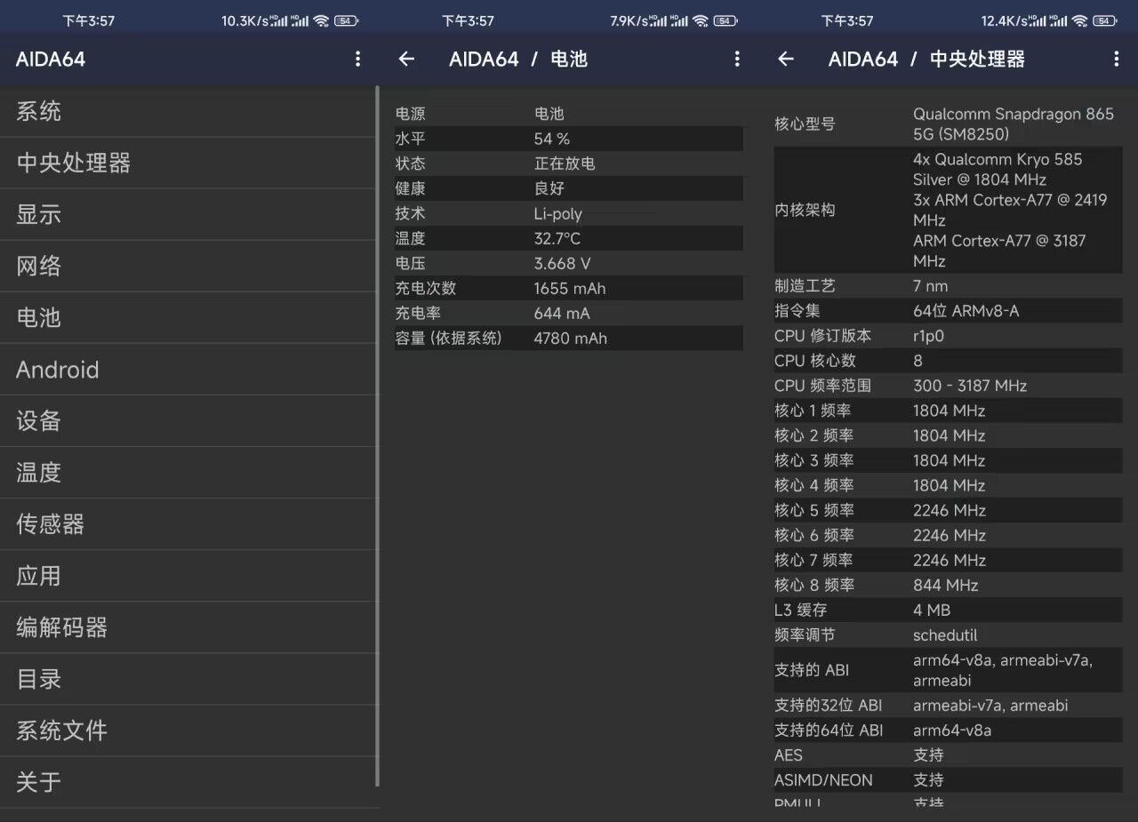Click the 电源 row label
Viewport: 1138px width, 822px height.
411,114
